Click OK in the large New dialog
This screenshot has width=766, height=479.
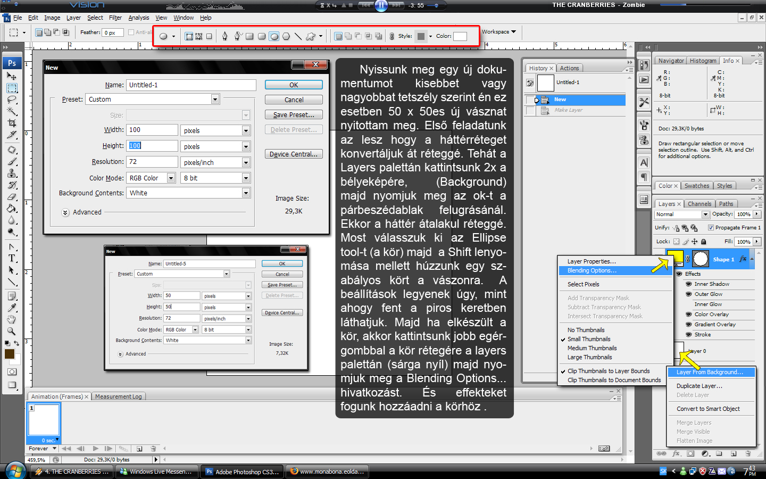pyautogui.click(x=294, y=85)
